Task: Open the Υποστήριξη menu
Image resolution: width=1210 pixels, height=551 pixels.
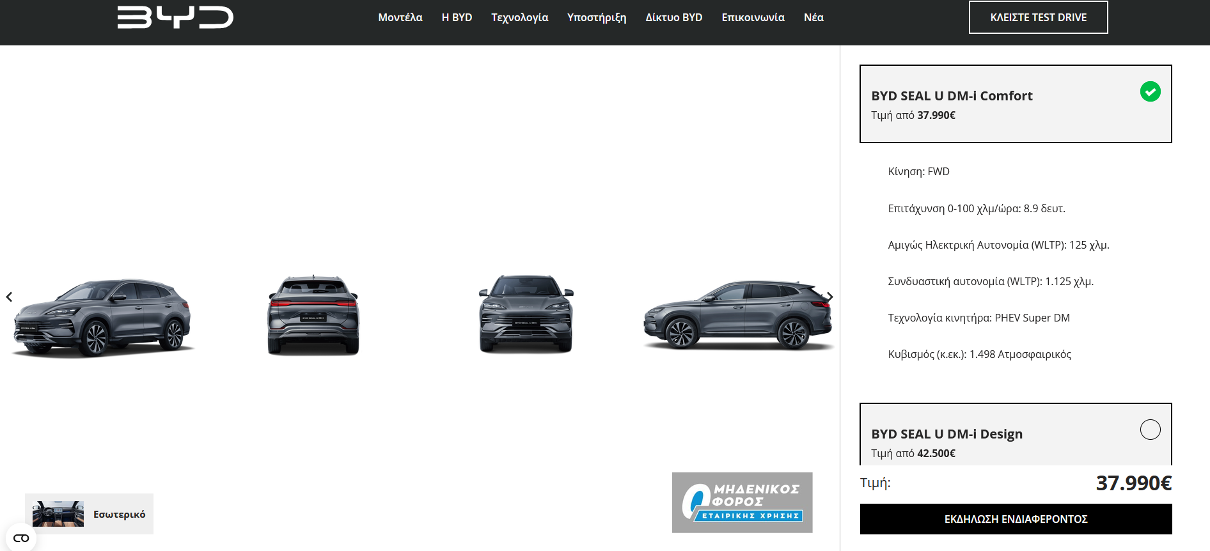Action: [x=597, y=17]
